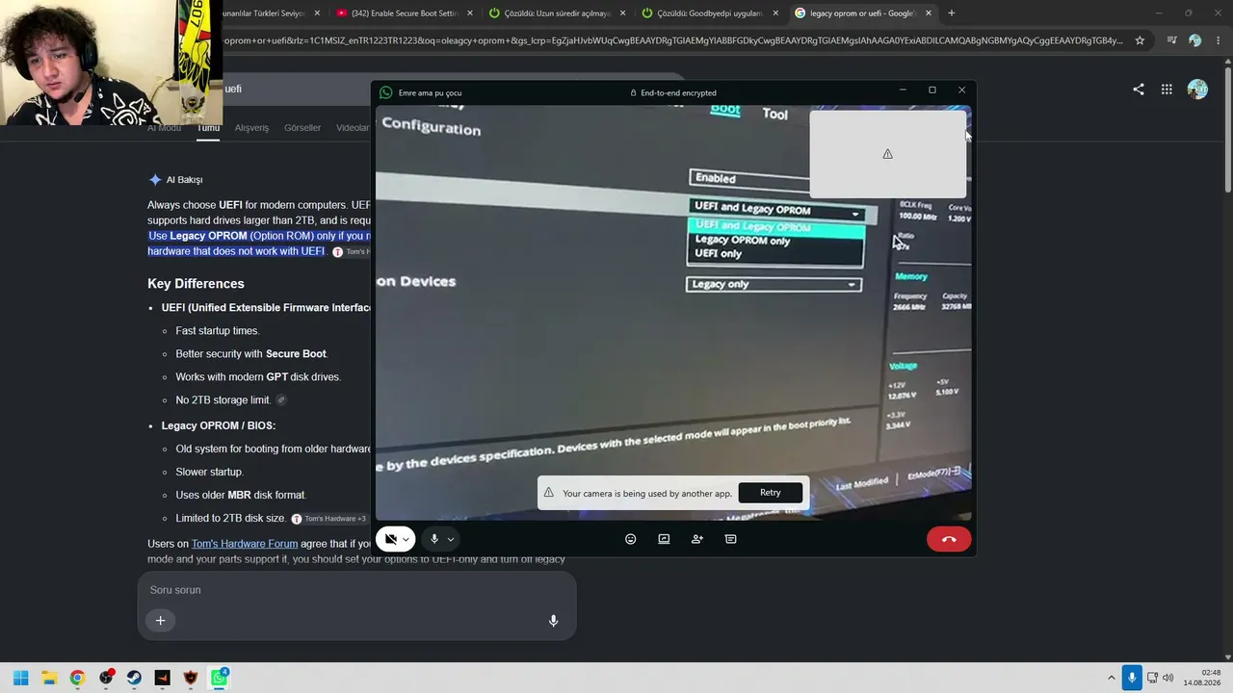Click the WhatsApp logo in call title bar
The image size is (1233, 693).
(x=386, y=92)
